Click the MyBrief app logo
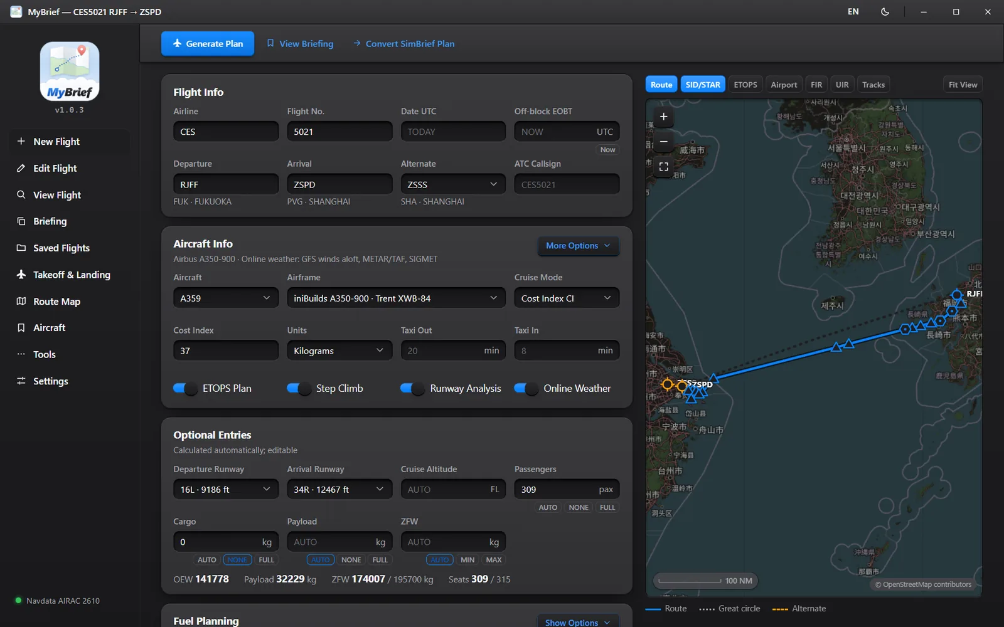Viewport: 1004px width, 627px height. click(70, 71)
